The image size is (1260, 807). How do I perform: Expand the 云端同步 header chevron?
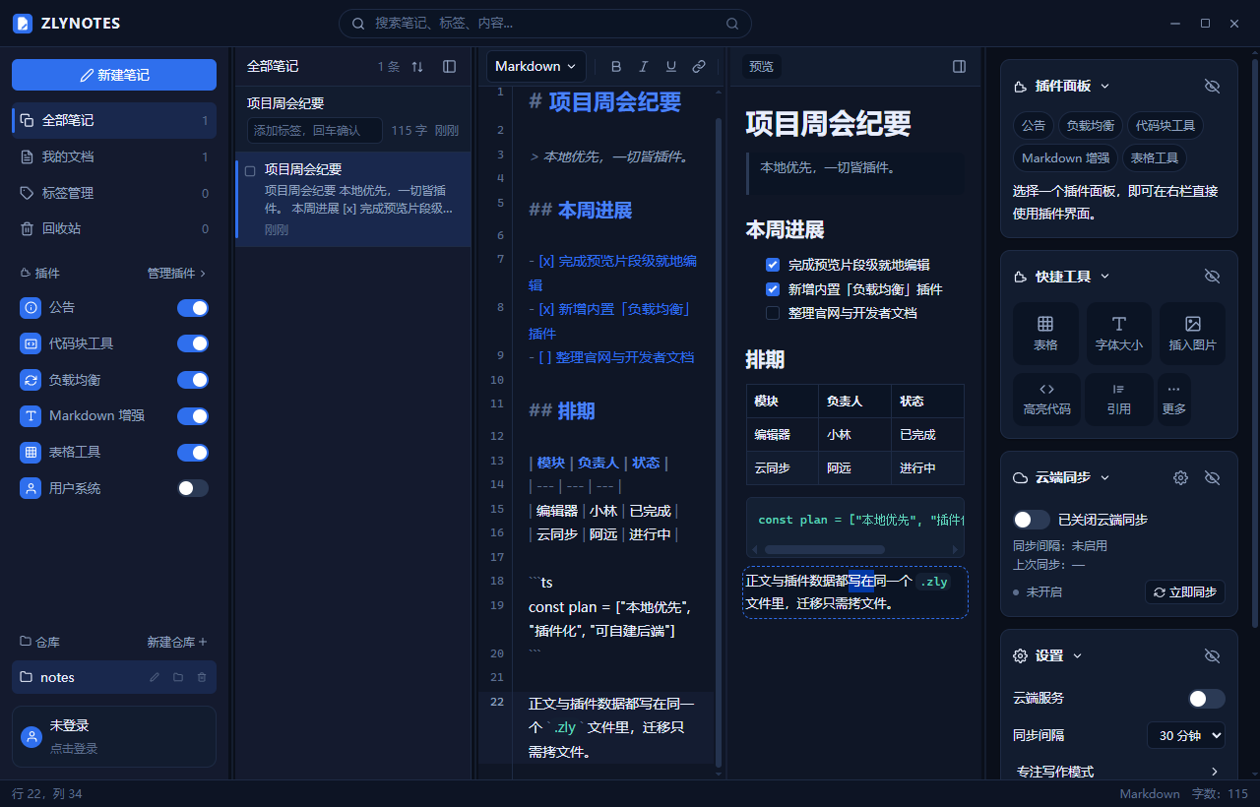[1104, 477]
